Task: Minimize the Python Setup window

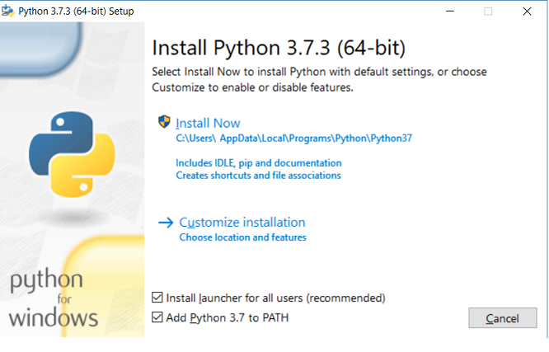Action: pyautogui.click(x=450, y=12)
